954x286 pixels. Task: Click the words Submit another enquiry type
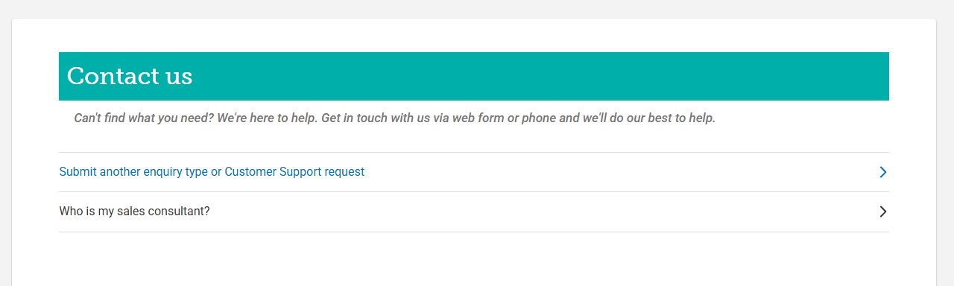point(133,172)
